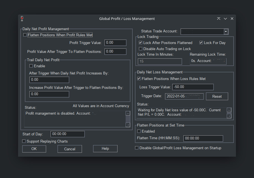The image size is (254, 178).
Task: Enable Flatten Positions When Profit Rules Met
Action: coord(25,35)
